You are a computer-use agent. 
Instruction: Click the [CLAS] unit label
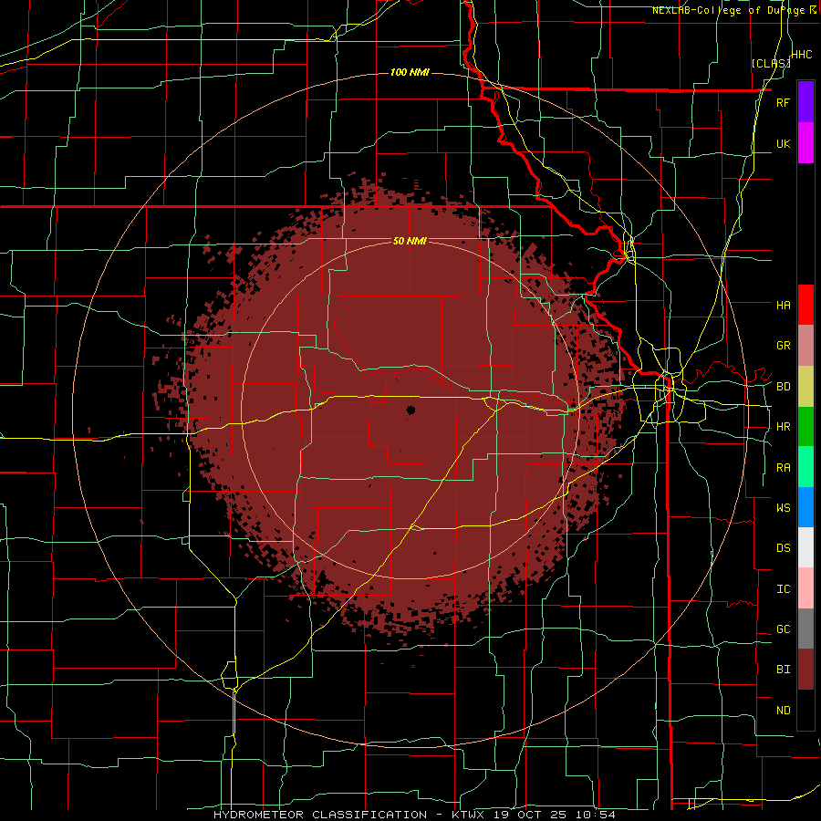point(770,63)
